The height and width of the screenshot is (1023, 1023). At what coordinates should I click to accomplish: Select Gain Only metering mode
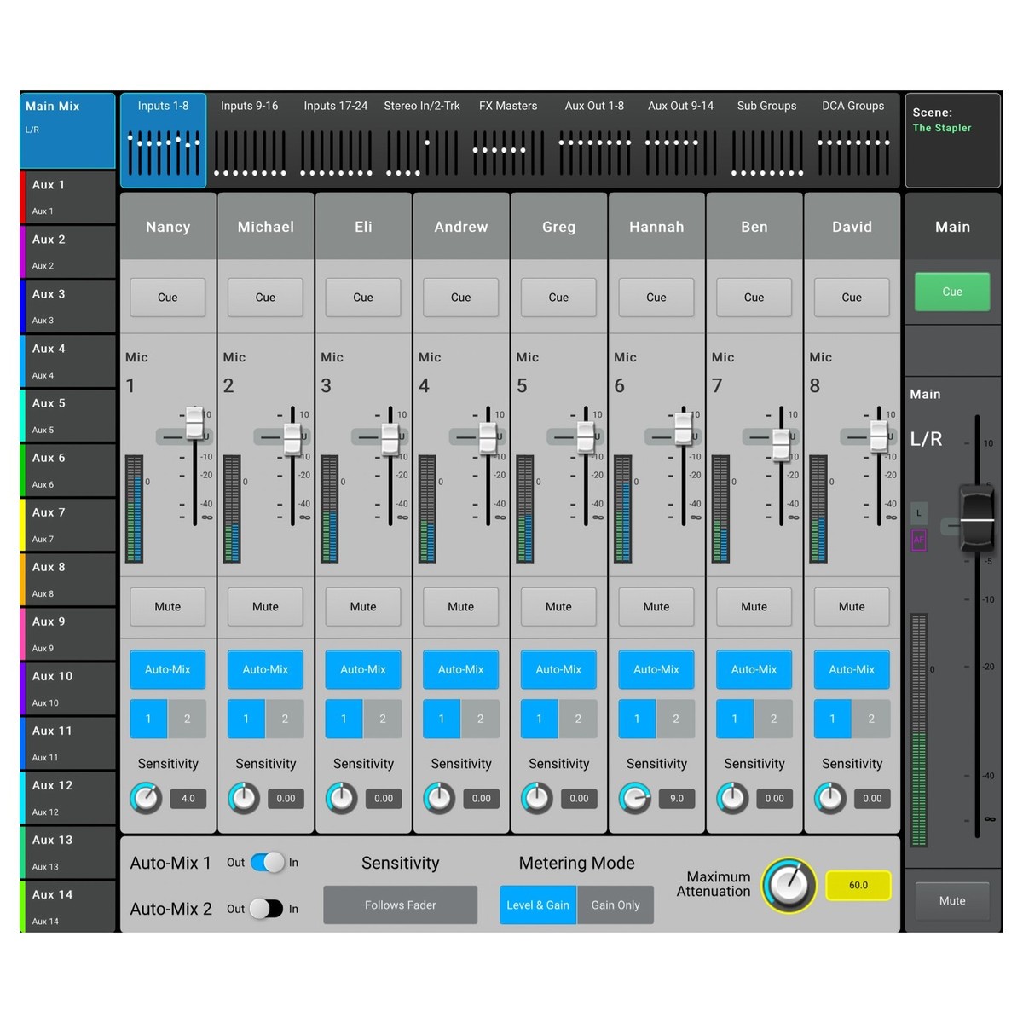tap(616, 905)
